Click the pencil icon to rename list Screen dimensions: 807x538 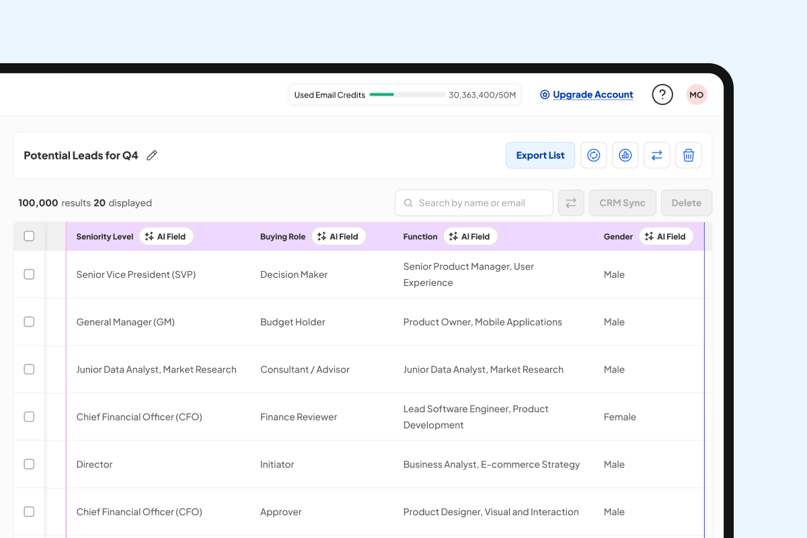tap(152, 155)
